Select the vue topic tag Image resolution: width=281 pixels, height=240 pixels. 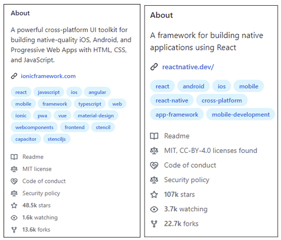pos(63,116)
